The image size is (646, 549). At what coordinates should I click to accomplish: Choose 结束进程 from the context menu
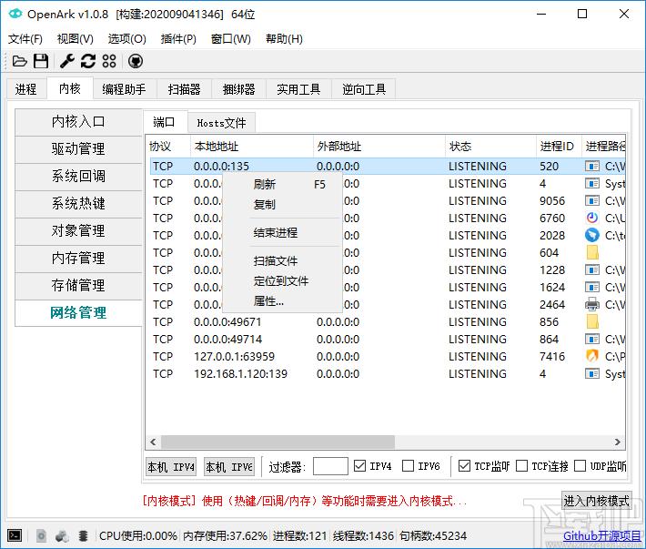pyautogui.click(x=275, y=233)
